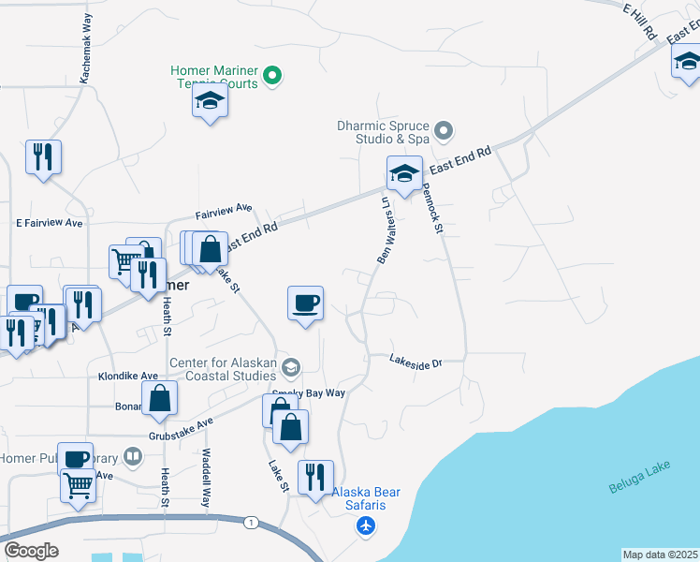Select the school marker in the top-right corner

[x=687, y=62]
